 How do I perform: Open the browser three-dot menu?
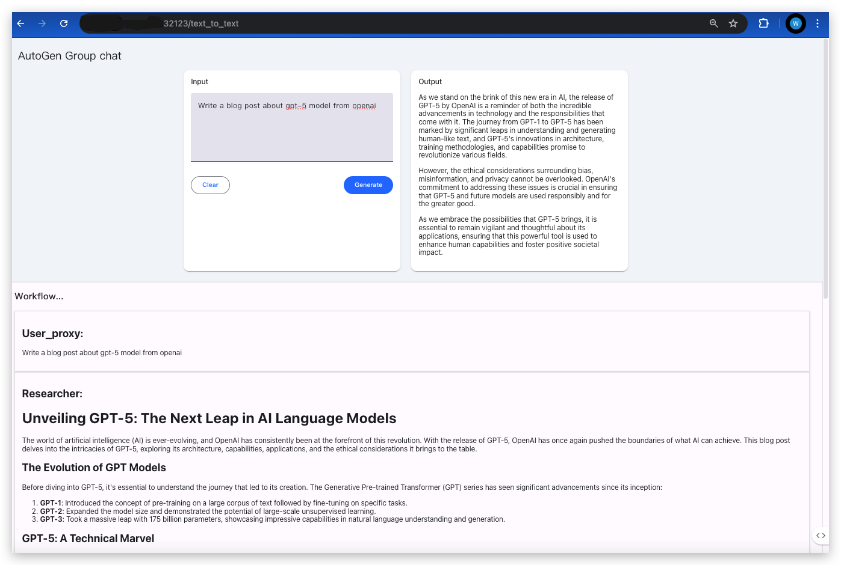817,23
